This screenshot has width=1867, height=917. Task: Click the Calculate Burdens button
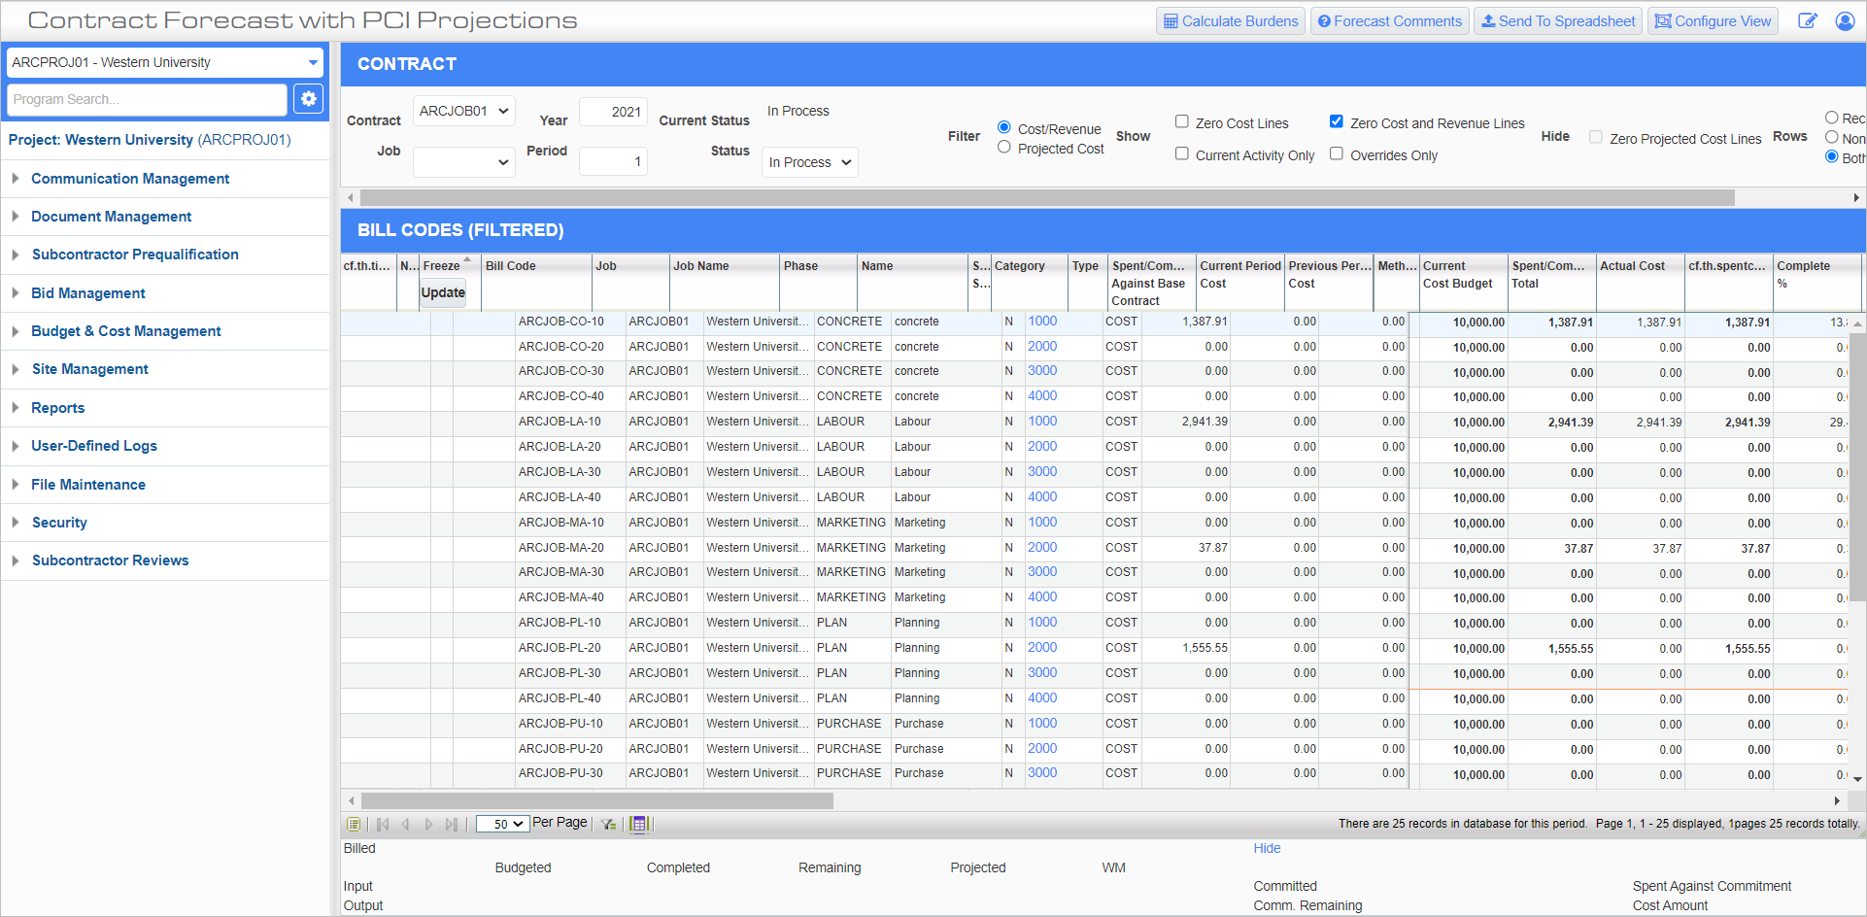point(1230,21)
